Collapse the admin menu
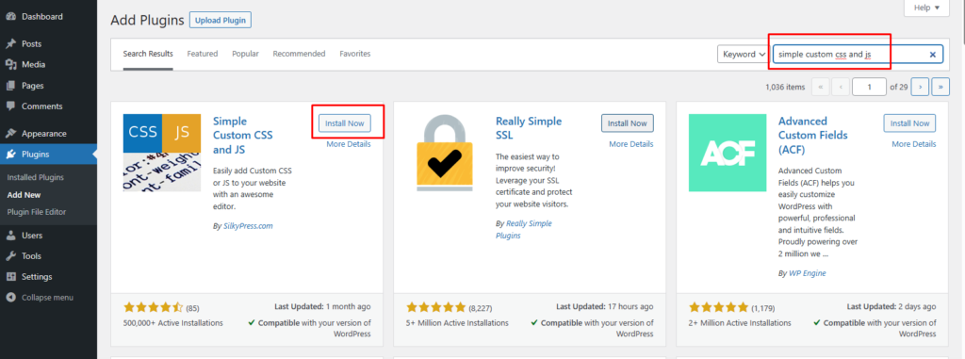Viewport: 965px width, 359px height. pos(40,298)
